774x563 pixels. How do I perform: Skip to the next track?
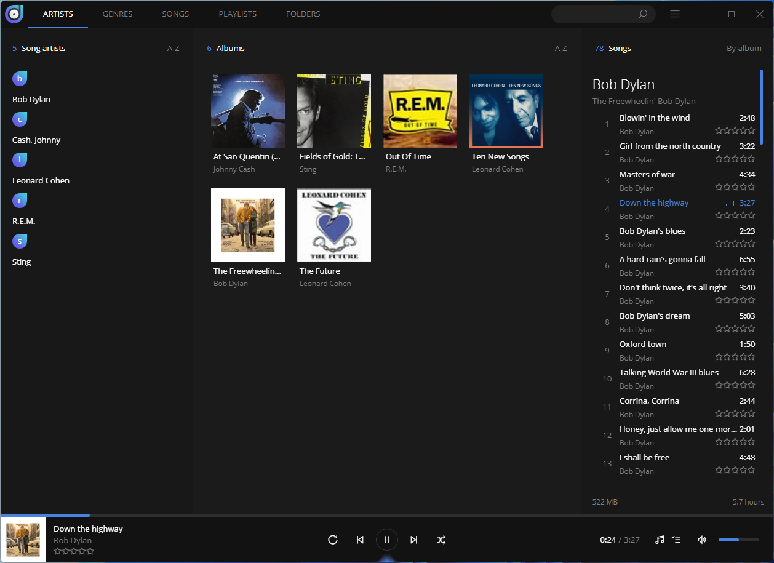[414, 540]
